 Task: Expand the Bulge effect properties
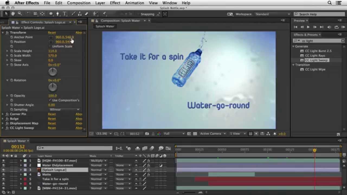click(3, 119)
